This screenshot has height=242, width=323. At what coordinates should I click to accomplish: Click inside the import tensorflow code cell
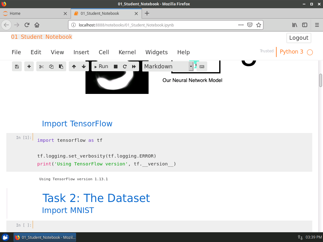click(x=173, y=152)
